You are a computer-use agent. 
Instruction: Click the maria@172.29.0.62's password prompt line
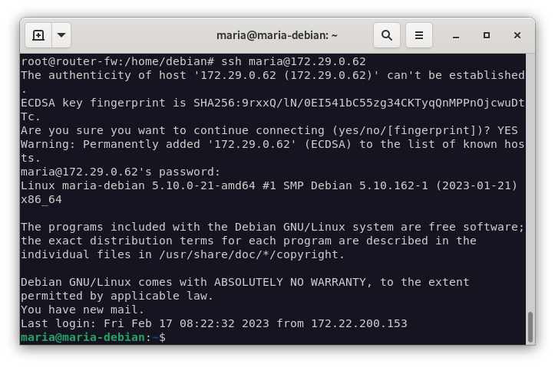pos(121,172)
